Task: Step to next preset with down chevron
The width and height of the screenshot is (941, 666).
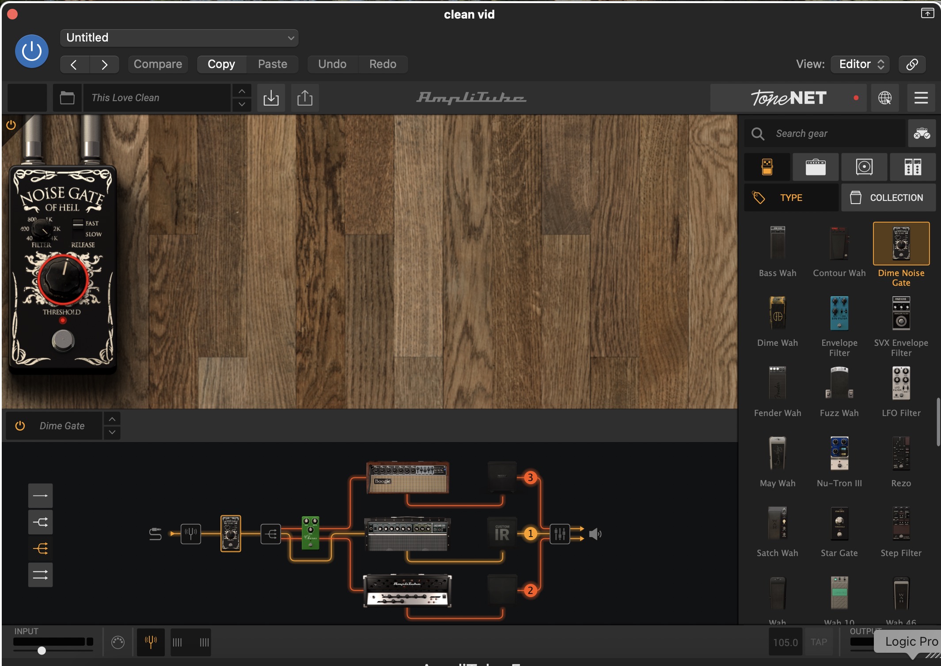Action: (x=242, y=105)
